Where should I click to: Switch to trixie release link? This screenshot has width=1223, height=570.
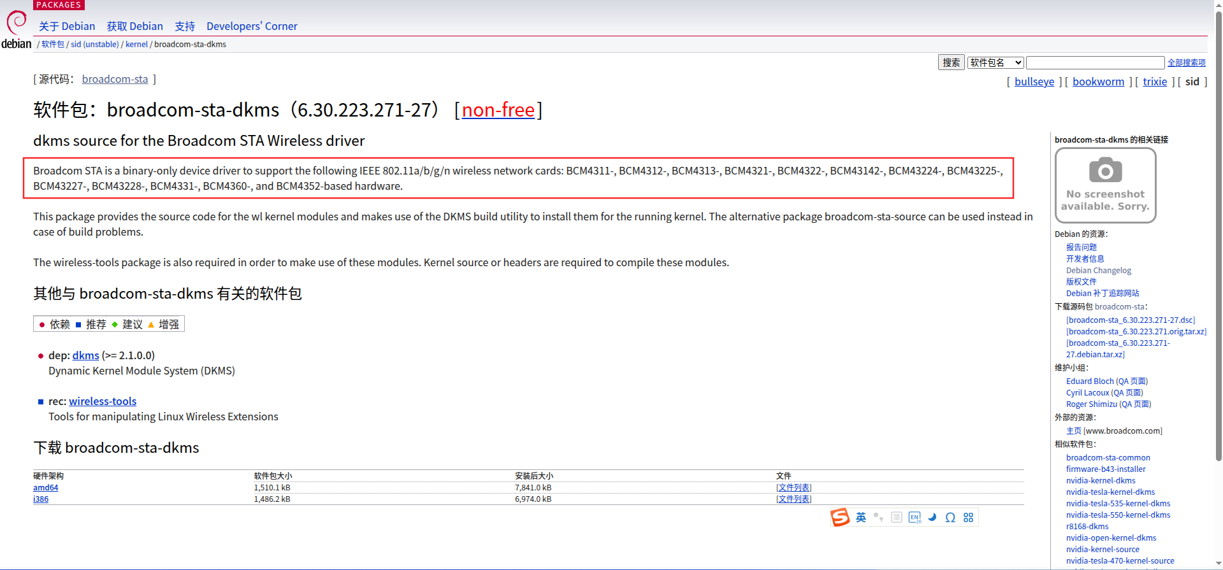pyautogui.click(x=1155, y=82)
